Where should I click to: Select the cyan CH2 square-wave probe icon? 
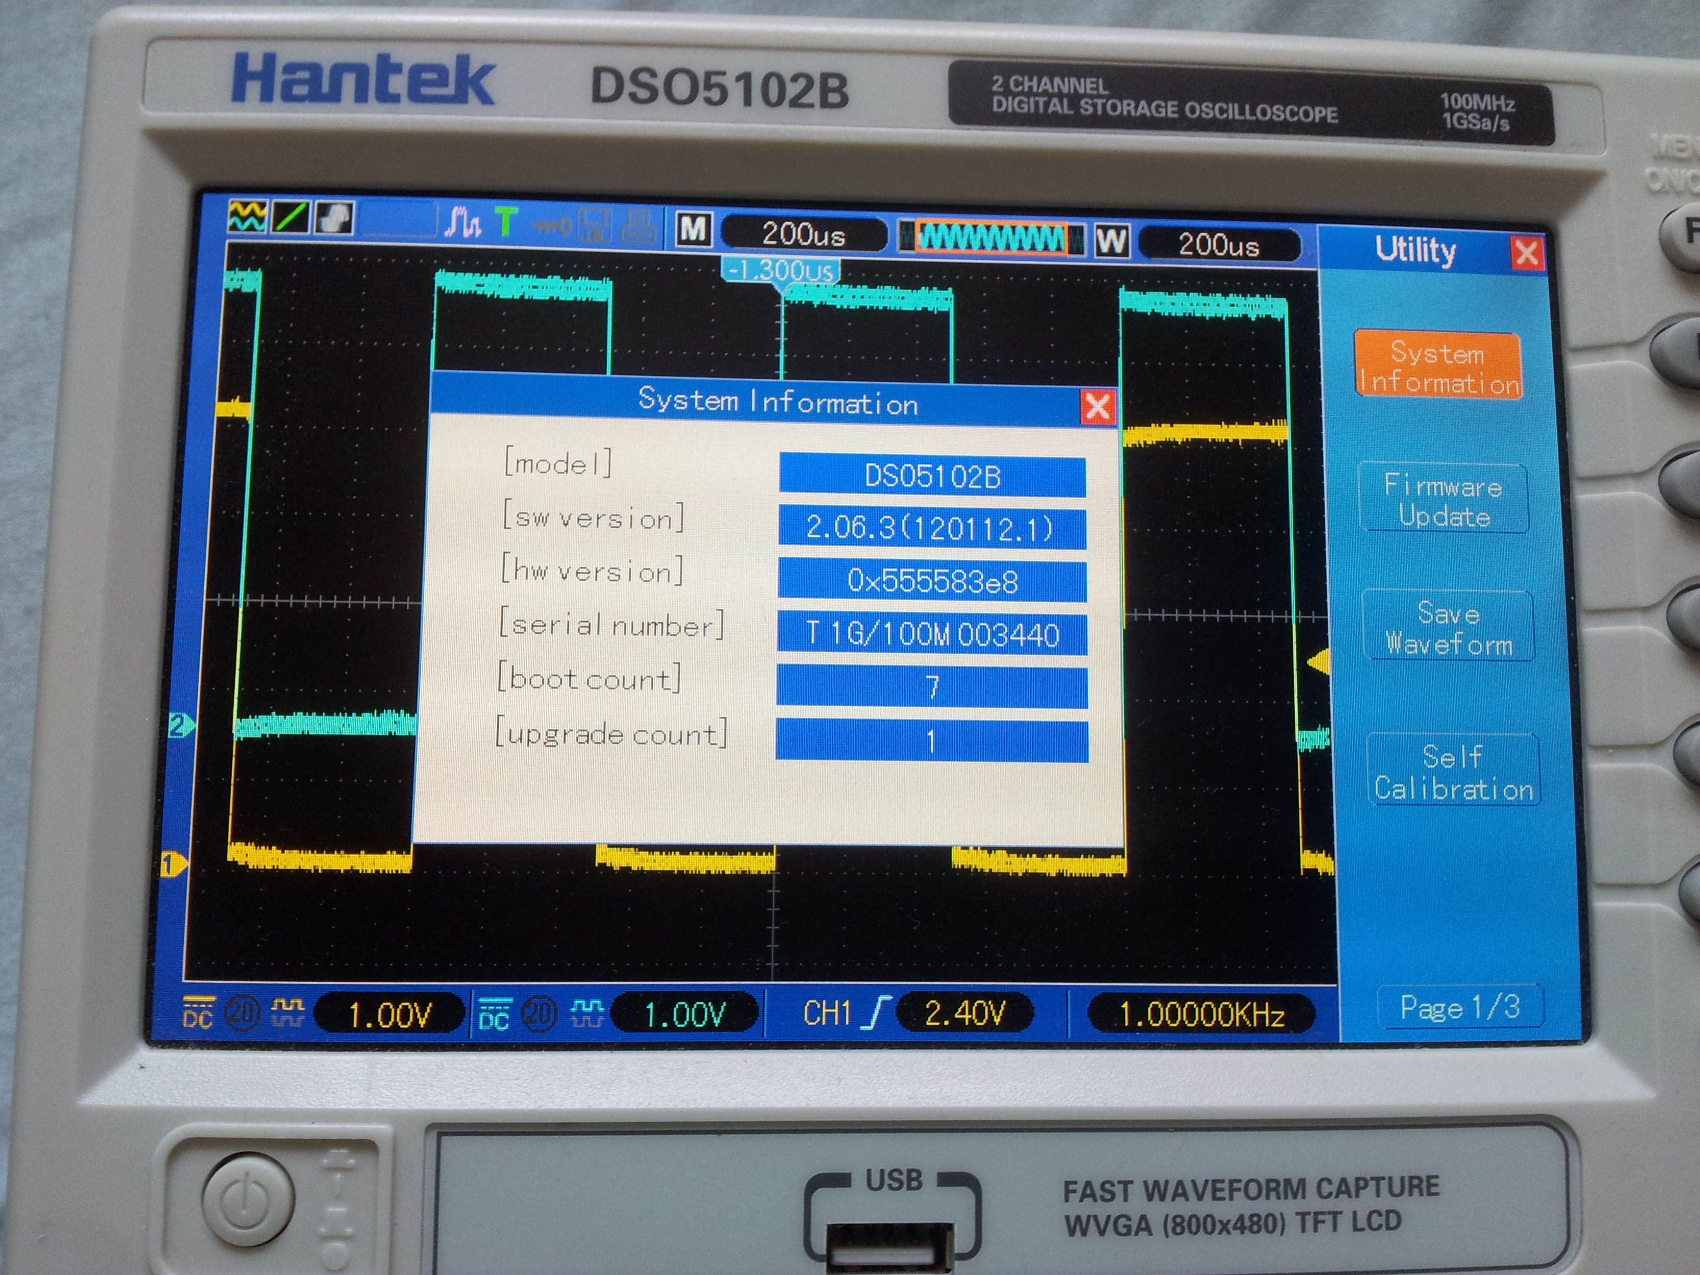point(586,1015)
